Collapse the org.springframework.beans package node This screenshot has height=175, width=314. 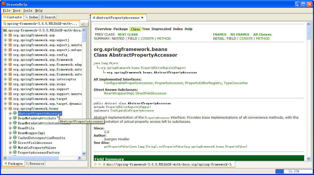[5, 109]
